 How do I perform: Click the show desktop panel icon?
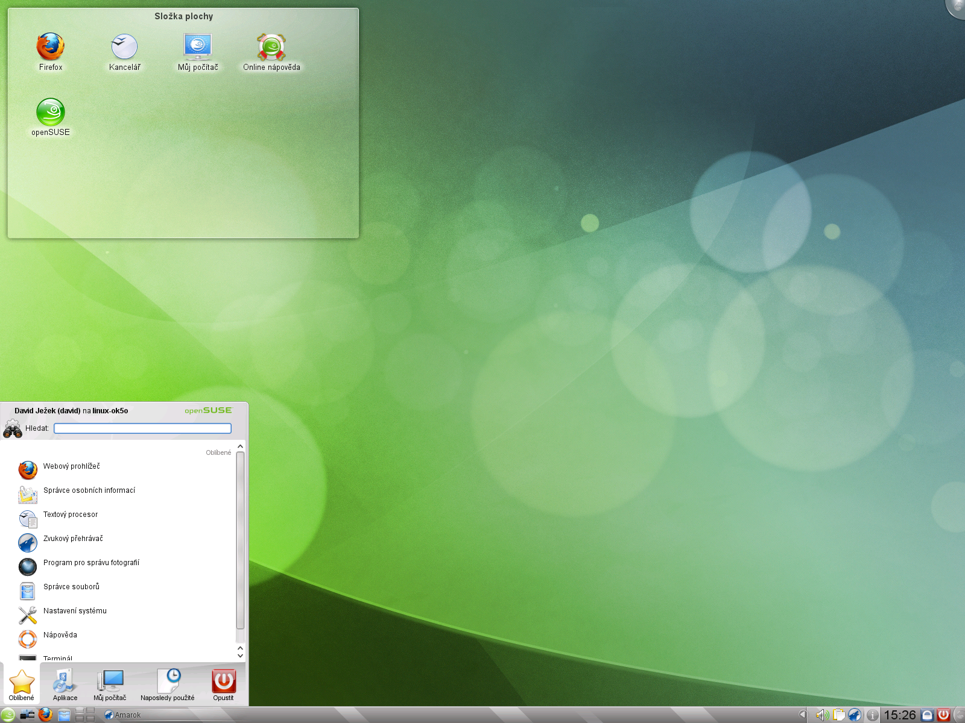pos(27,715)
